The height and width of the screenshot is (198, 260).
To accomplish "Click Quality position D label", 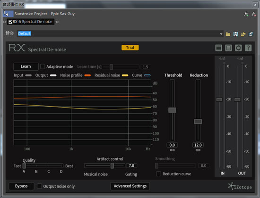I will [61, 172].
